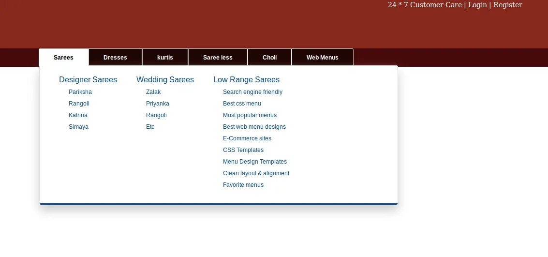Viewport: 548px width, 257px height.
Task: Click the Login link
Action: (477, 5)
